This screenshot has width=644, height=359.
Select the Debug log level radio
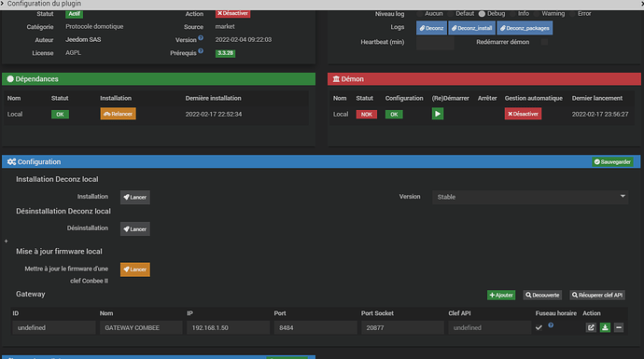tap(482, 14)
